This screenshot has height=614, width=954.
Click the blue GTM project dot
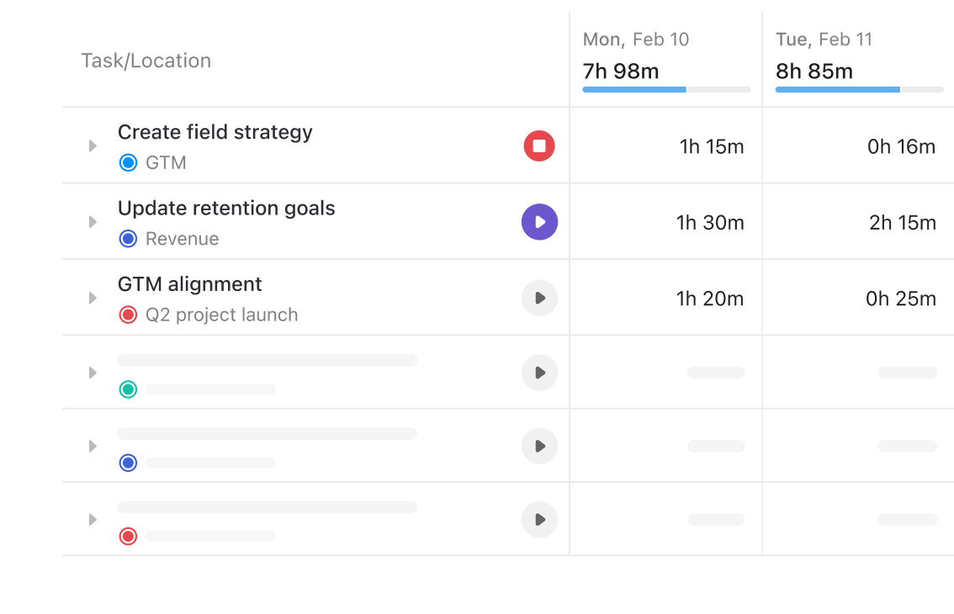(x=128, y=163)
